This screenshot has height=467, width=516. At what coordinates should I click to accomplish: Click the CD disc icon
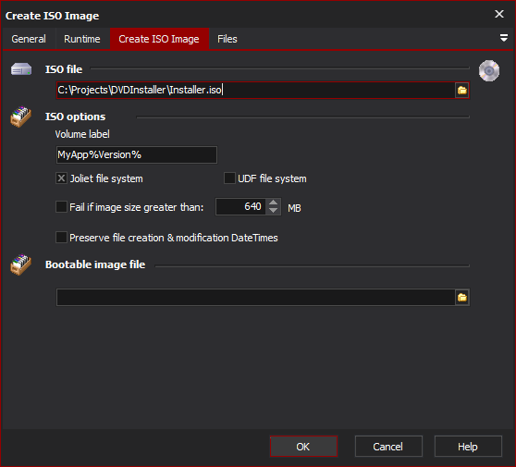(x=489, y=71)
